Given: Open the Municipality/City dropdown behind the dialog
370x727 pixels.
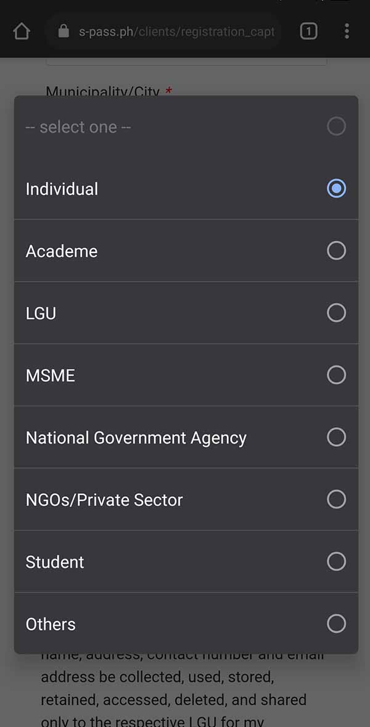Looking at the screenshot, I should point(185,91).
